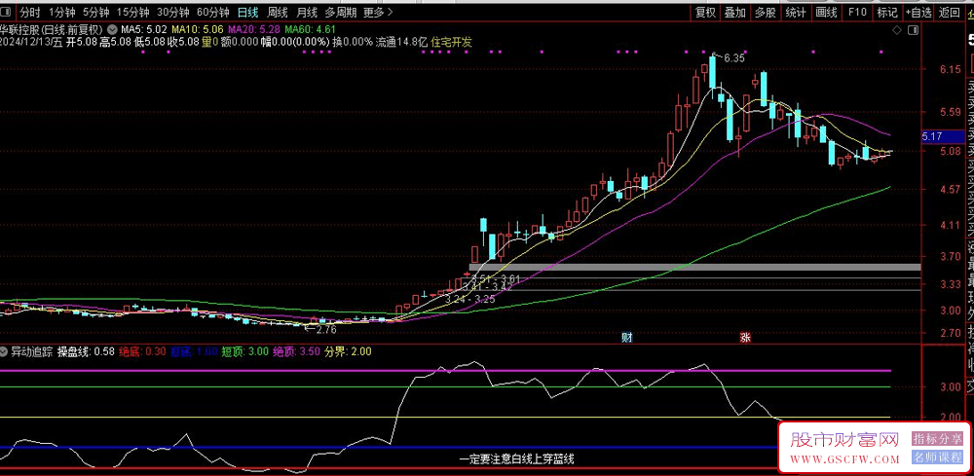Select the 60分钟 period tab
The image size is (974, 476).
pyautogui.click(x=213, y=12)
